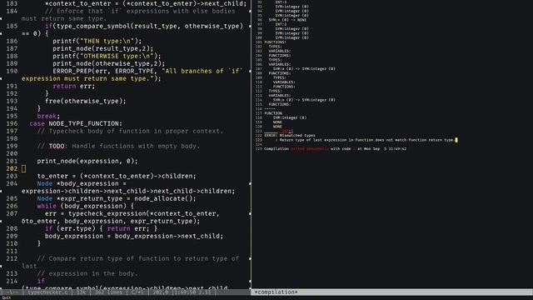The height and width of the screenshot is (300, 533).
Task: Click the 'break;' statement on line 195
Action: click(x=48, y=116)
